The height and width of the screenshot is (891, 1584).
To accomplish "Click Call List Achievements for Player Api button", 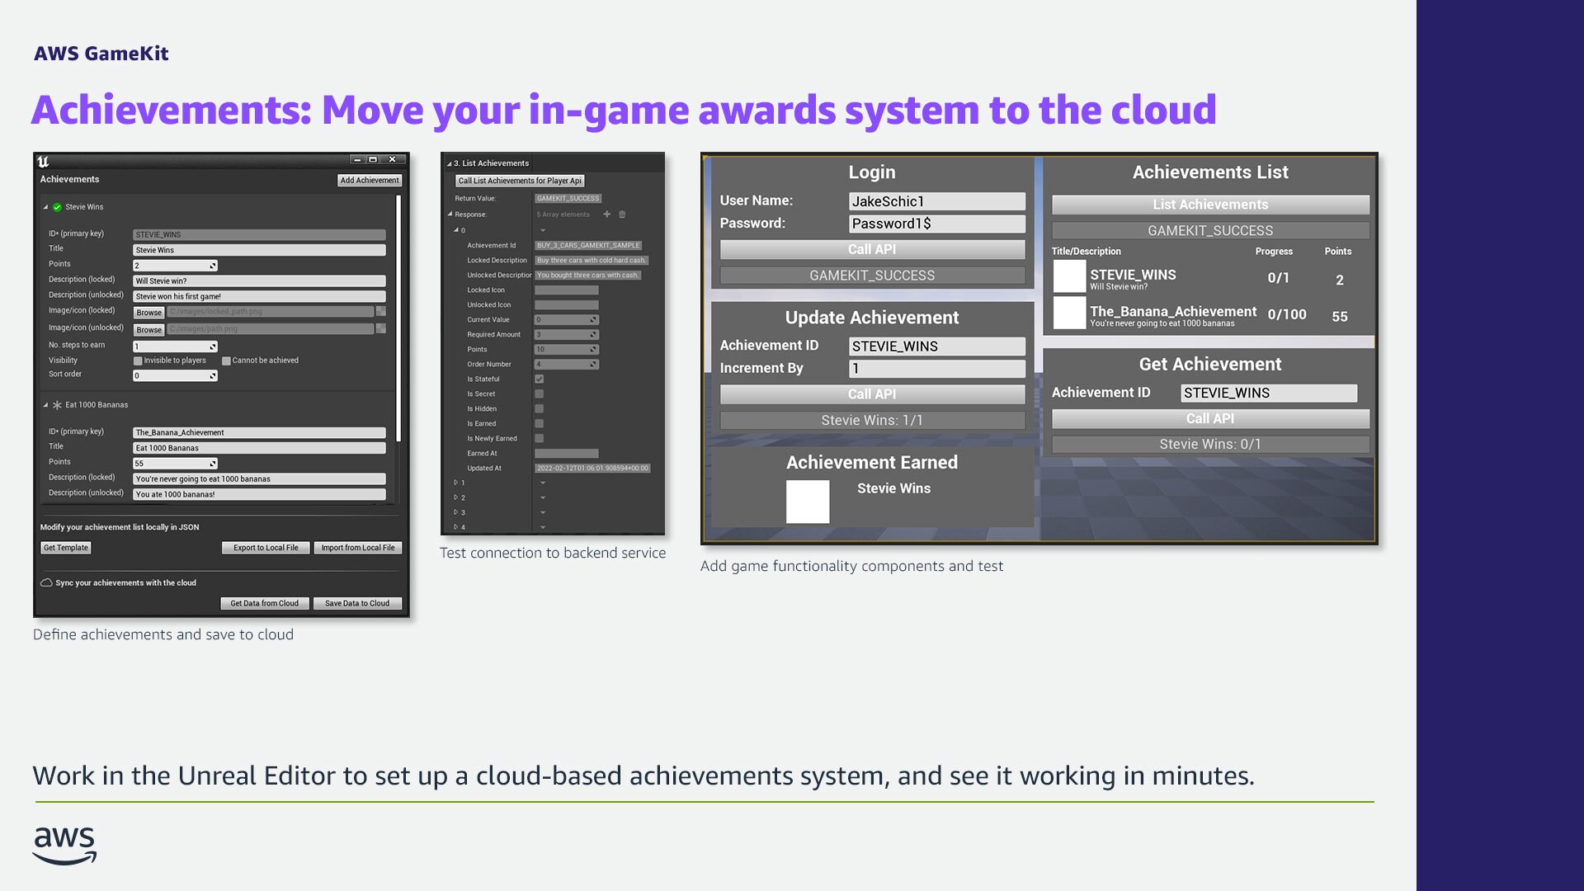I will point(520,181).
